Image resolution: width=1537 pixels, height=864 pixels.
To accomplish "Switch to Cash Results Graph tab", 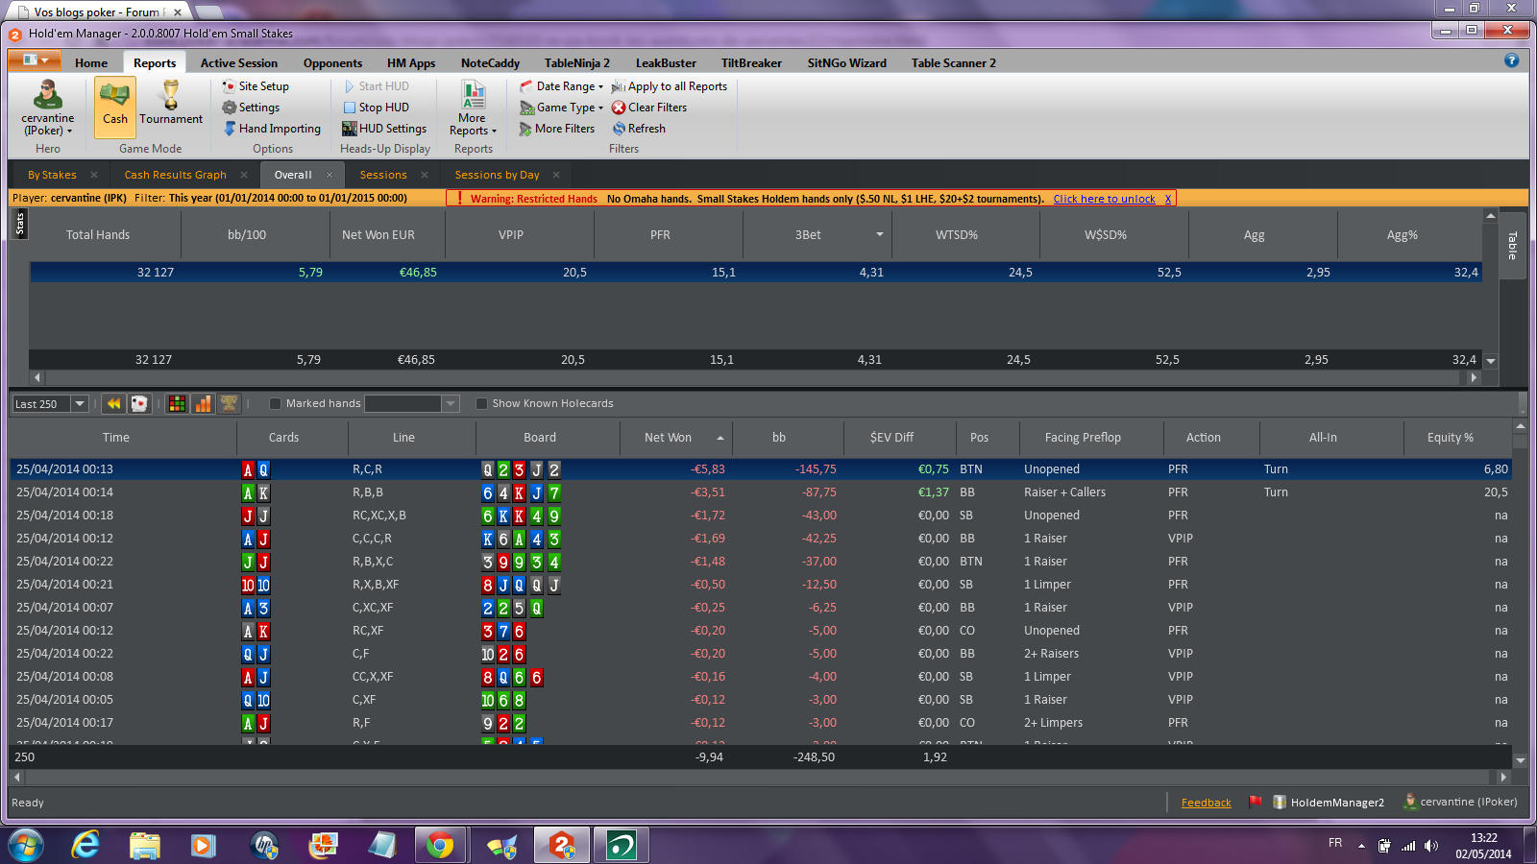I will pyautogui.click(x=176, y=175).
